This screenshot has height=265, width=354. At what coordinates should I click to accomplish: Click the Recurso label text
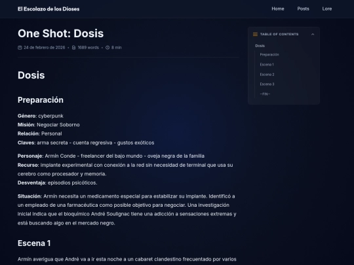pyautogui.click(x=28, y=165)
